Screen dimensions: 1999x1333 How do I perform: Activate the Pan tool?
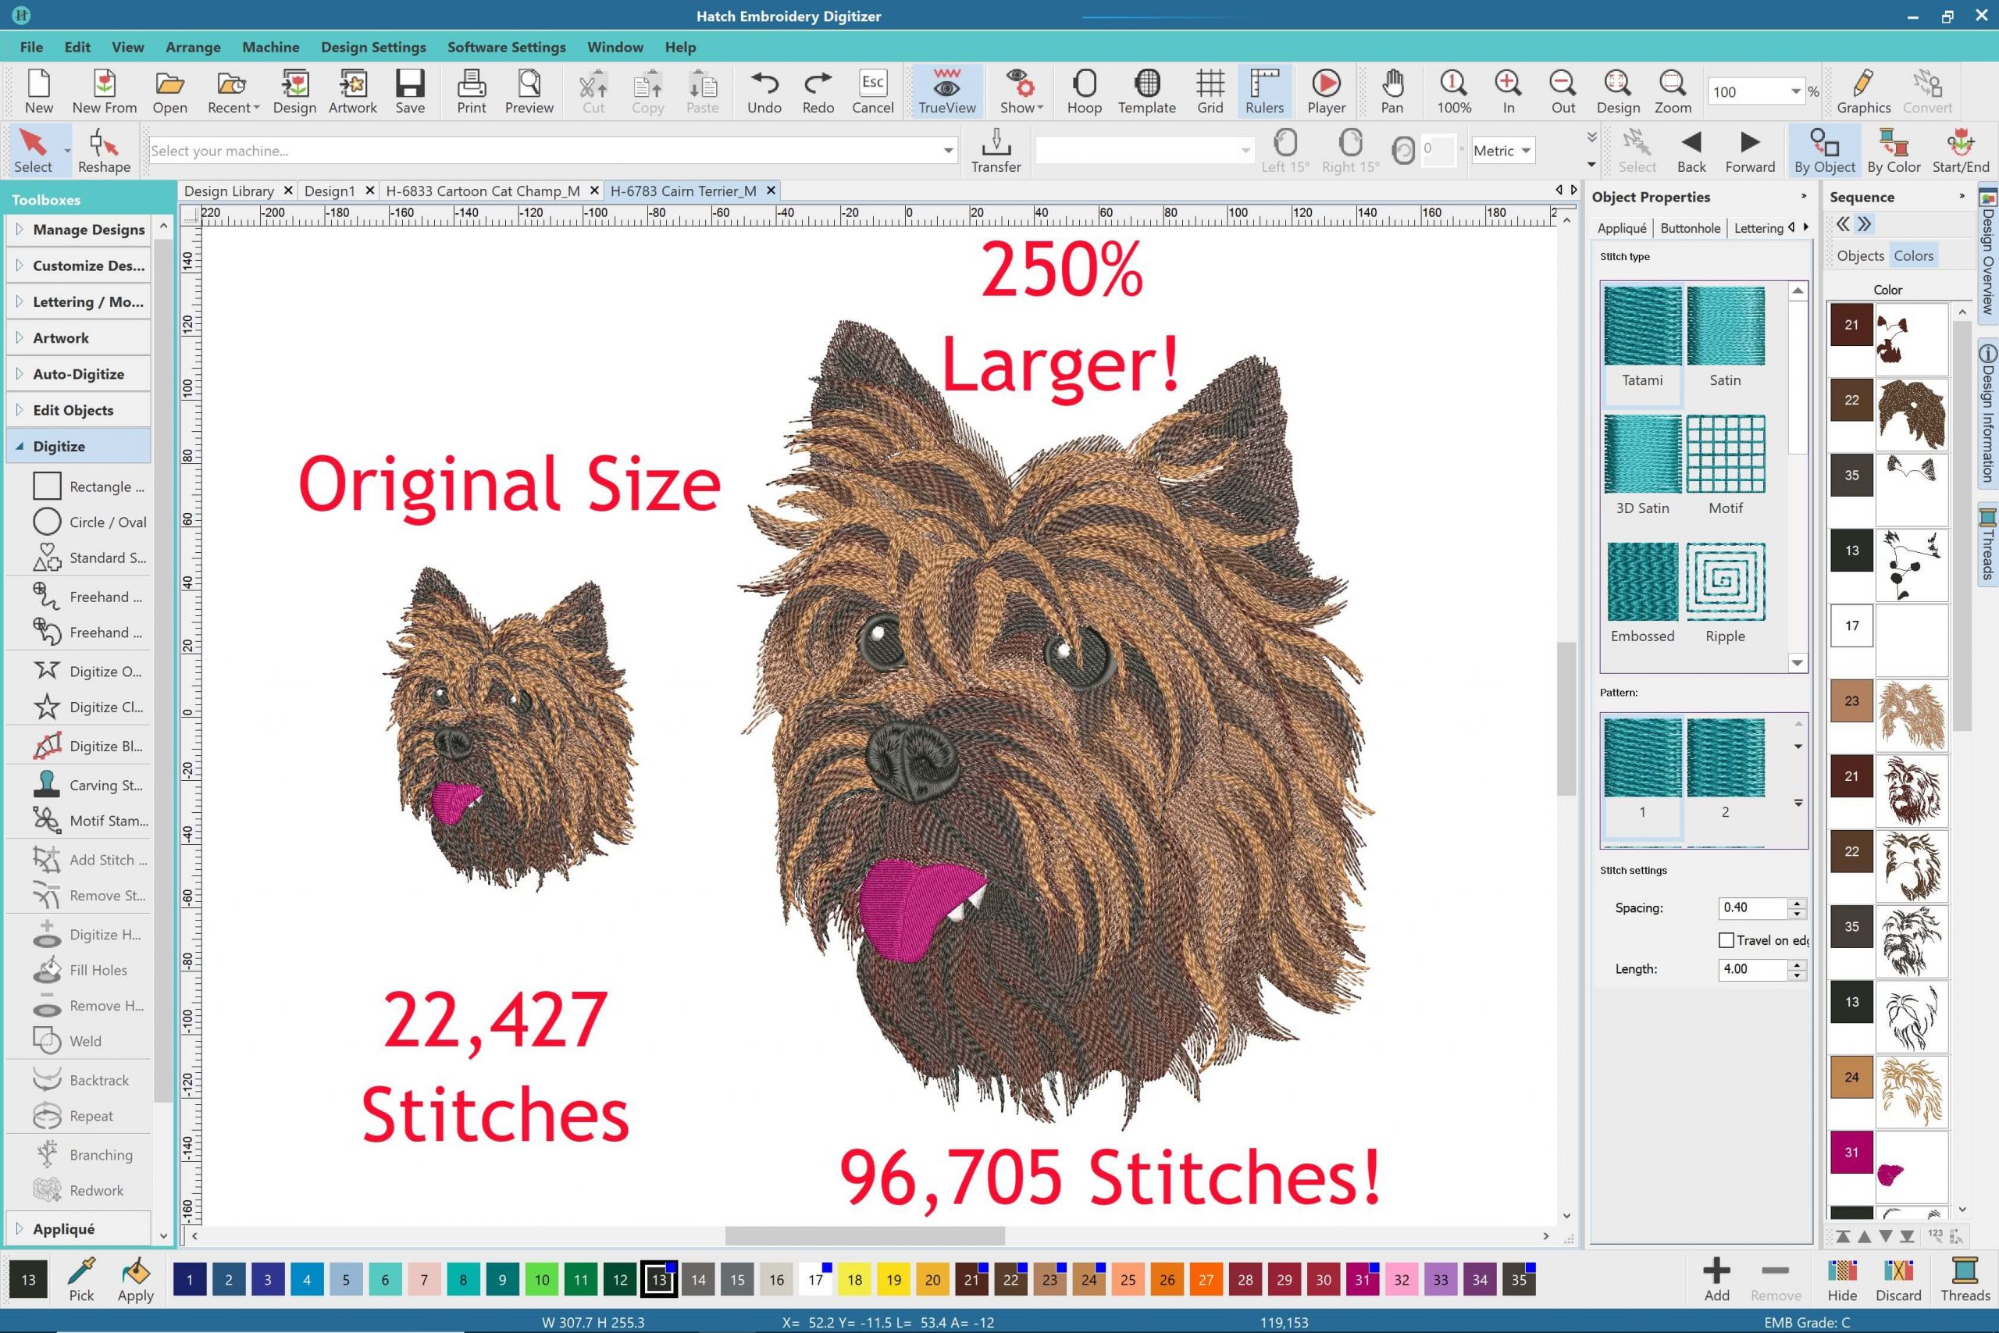pyautogui.click(x=1391, y=91)
